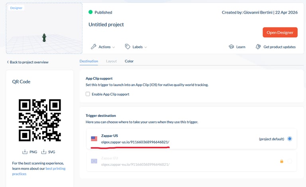306x187 pixels.
Task: Enable App Clip support checkbox
Action: [88, 94]
